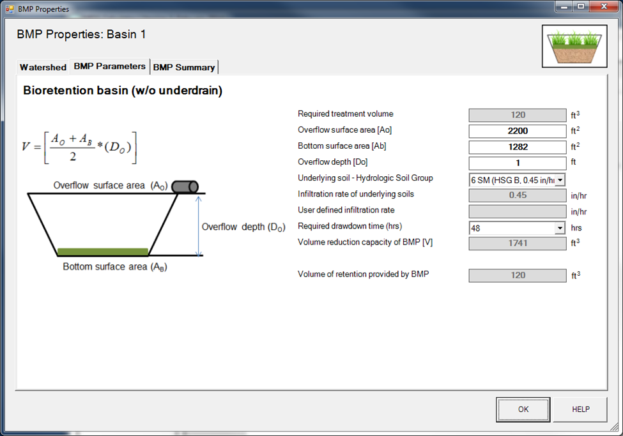Click the BMP Properties window icon in title bar
The width and height of the screenshot is (623, 436).
10,9
